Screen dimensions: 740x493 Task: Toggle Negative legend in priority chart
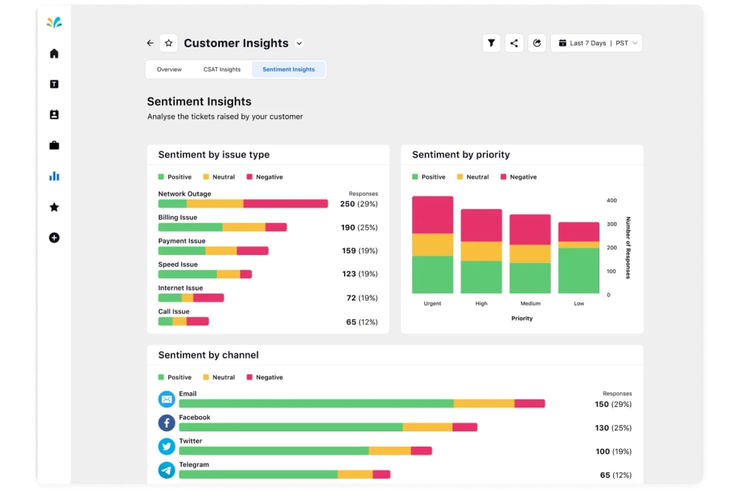coord(518,177)
